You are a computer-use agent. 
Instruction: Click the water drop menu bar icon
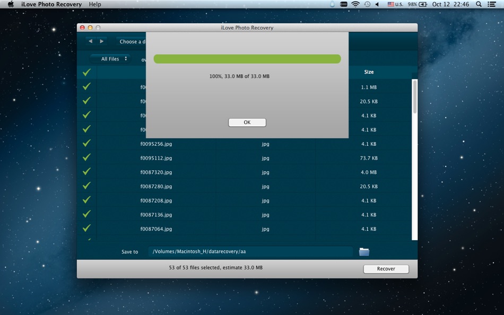click(x=332, y=4)
